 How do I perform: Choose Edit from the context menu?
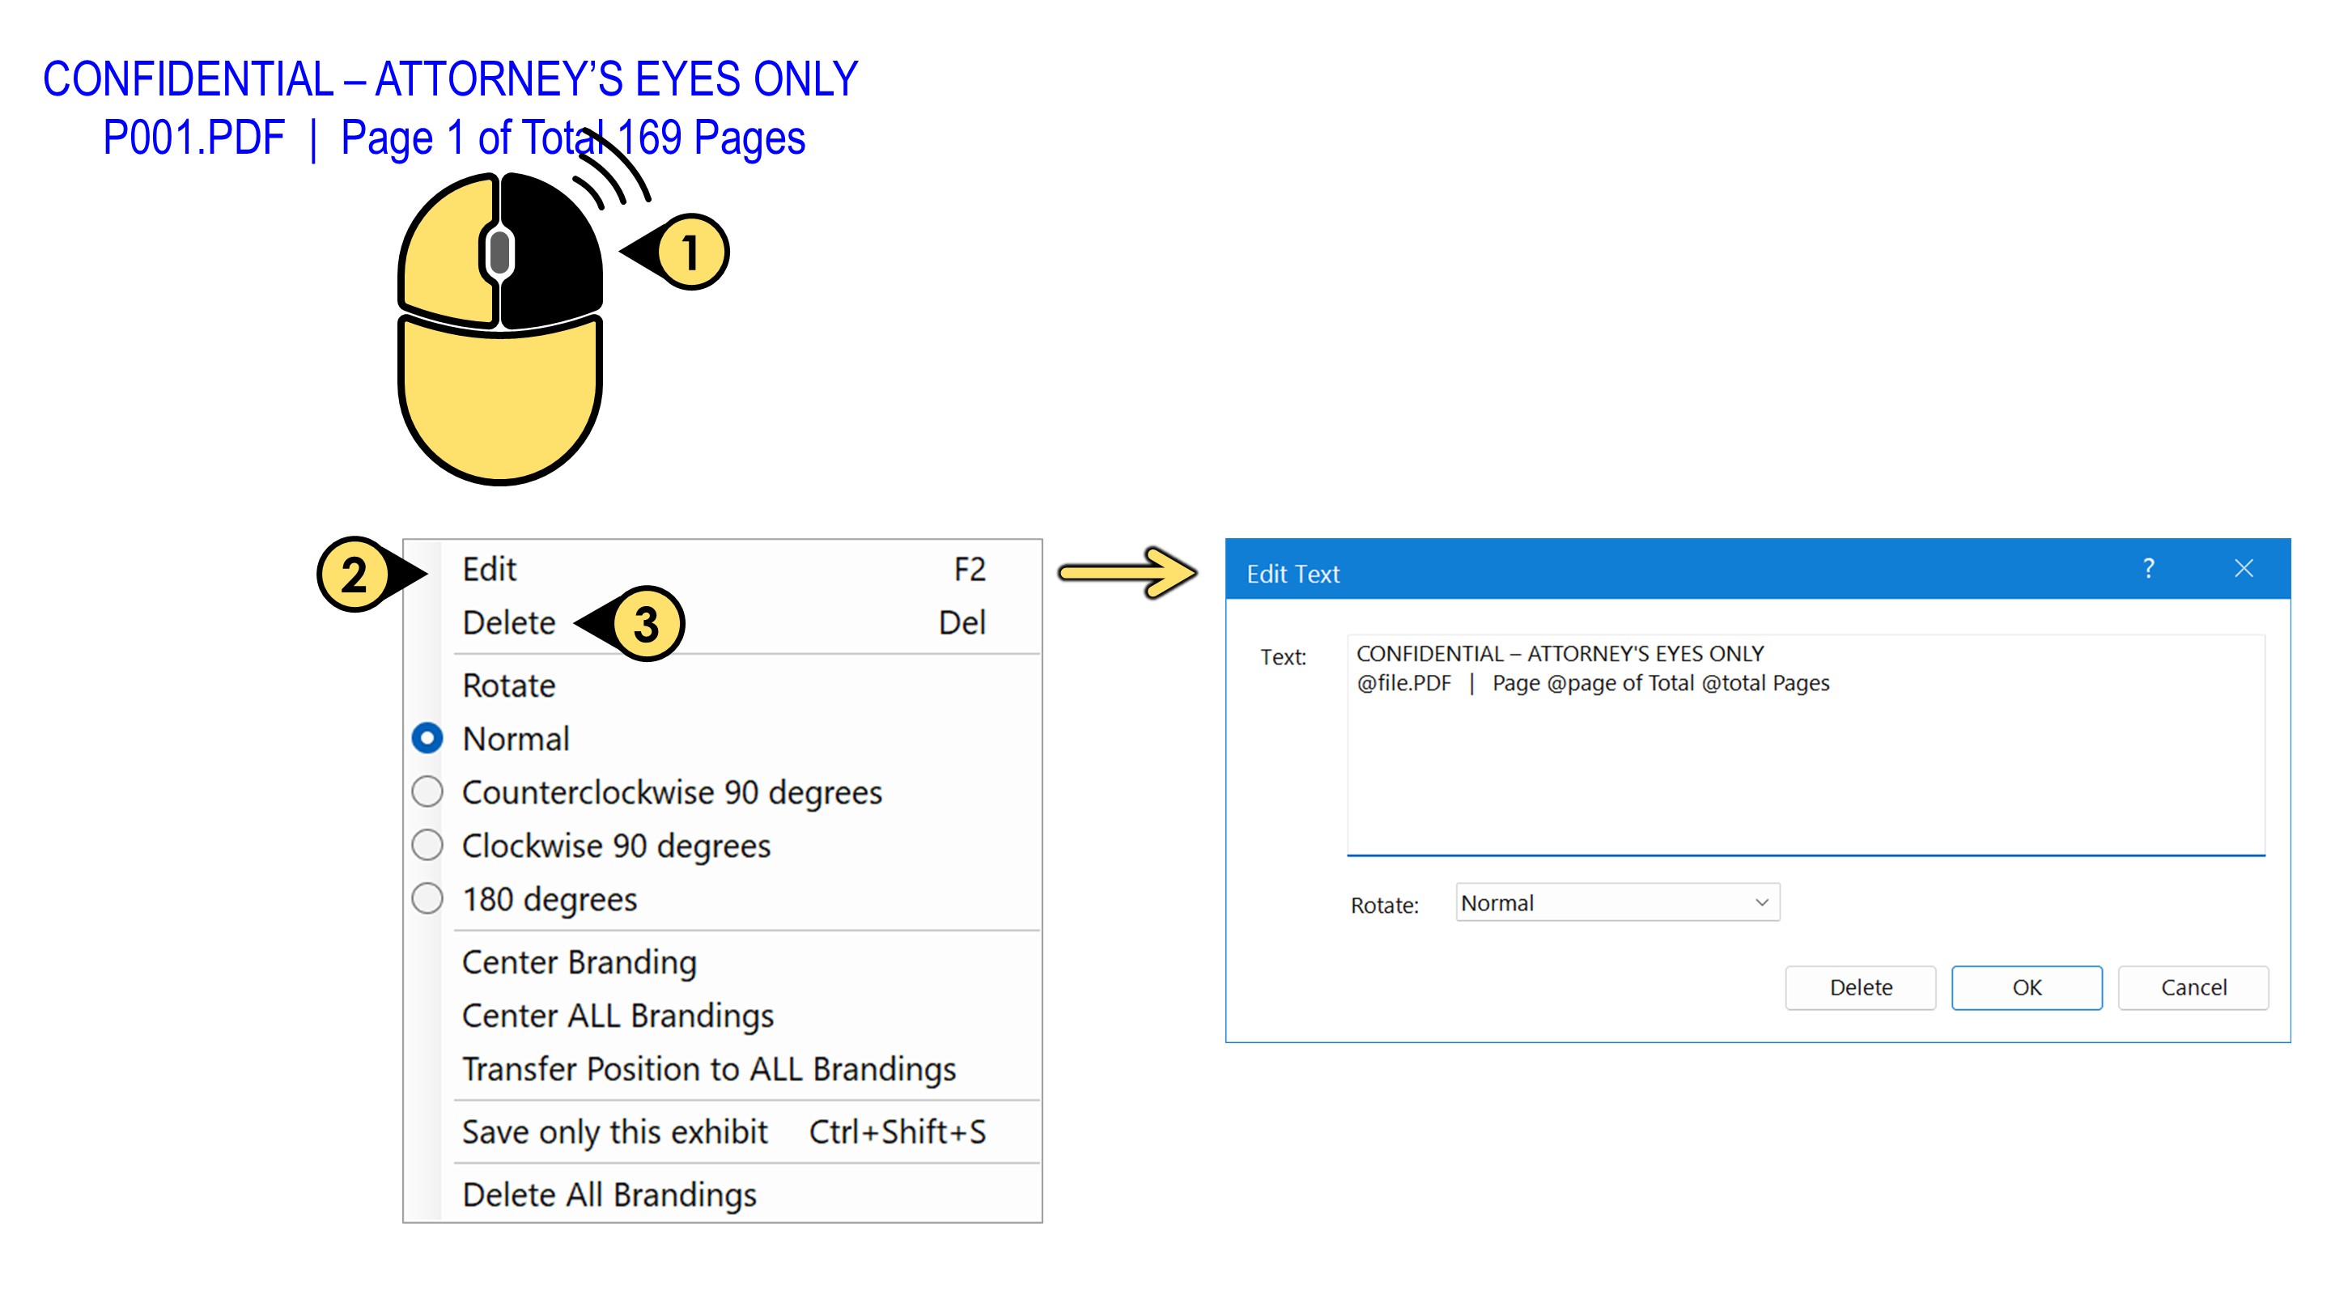point(490,569)
